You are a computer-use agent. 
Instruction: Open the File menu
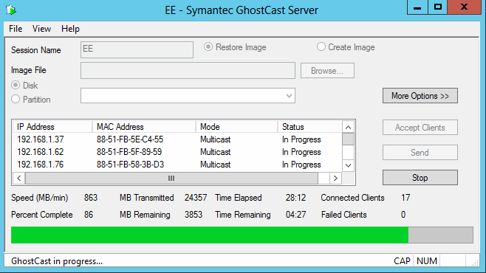16,29
